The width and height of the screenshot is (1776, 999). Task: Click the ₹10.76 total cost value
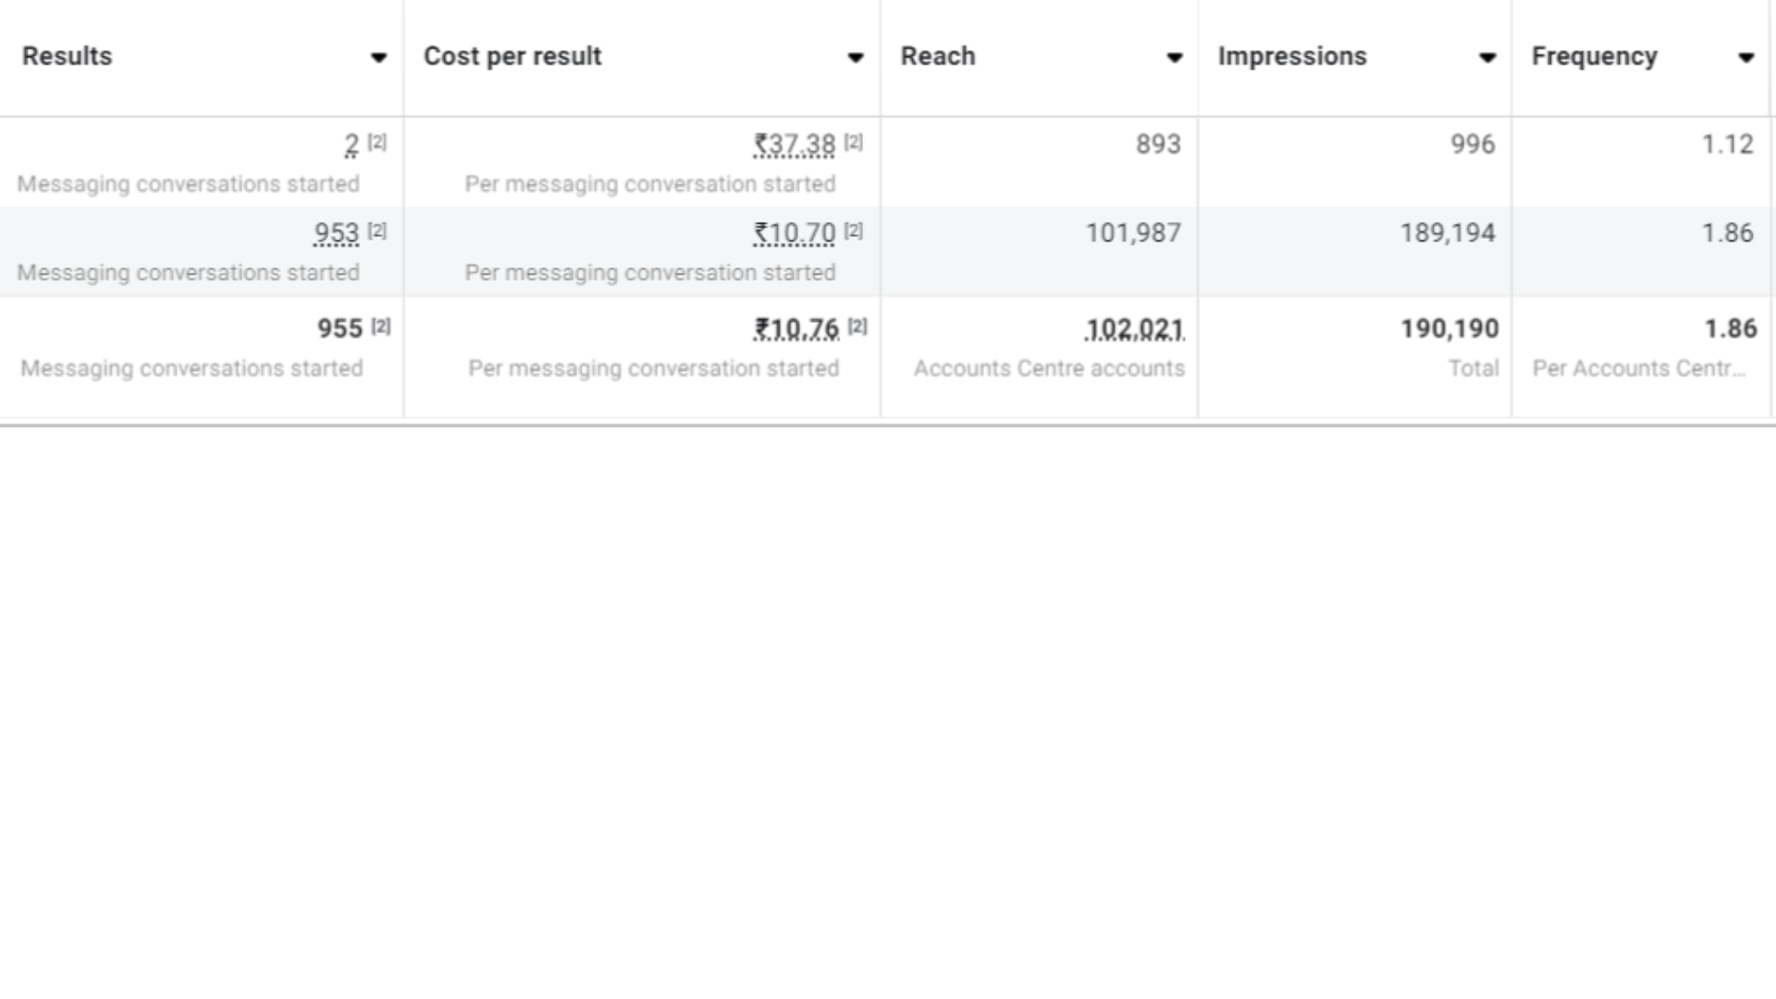[796, 328]
